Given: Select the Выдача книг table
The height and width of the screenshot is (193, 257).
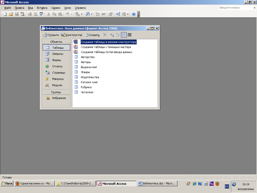Looking at the screenshot, I should point(89,67).
